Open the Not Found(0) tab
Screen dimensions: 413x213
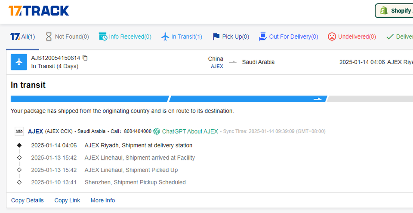tap(67, 37)
